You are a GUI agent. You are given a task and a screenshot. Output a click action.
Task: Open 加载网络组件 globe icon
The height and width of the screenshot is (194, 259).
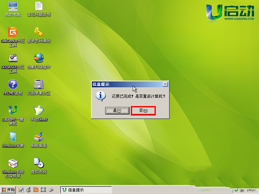tap(39, 58)
